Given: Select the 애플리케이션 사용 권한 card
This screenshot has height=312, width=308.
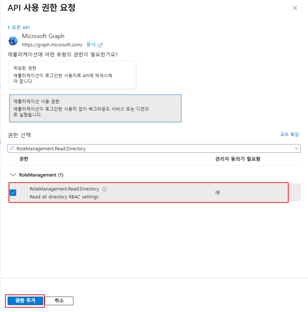Looking at the screenshot, I should (95, 108).
